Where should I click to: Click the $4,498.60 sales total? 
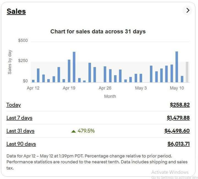[177, 131]
